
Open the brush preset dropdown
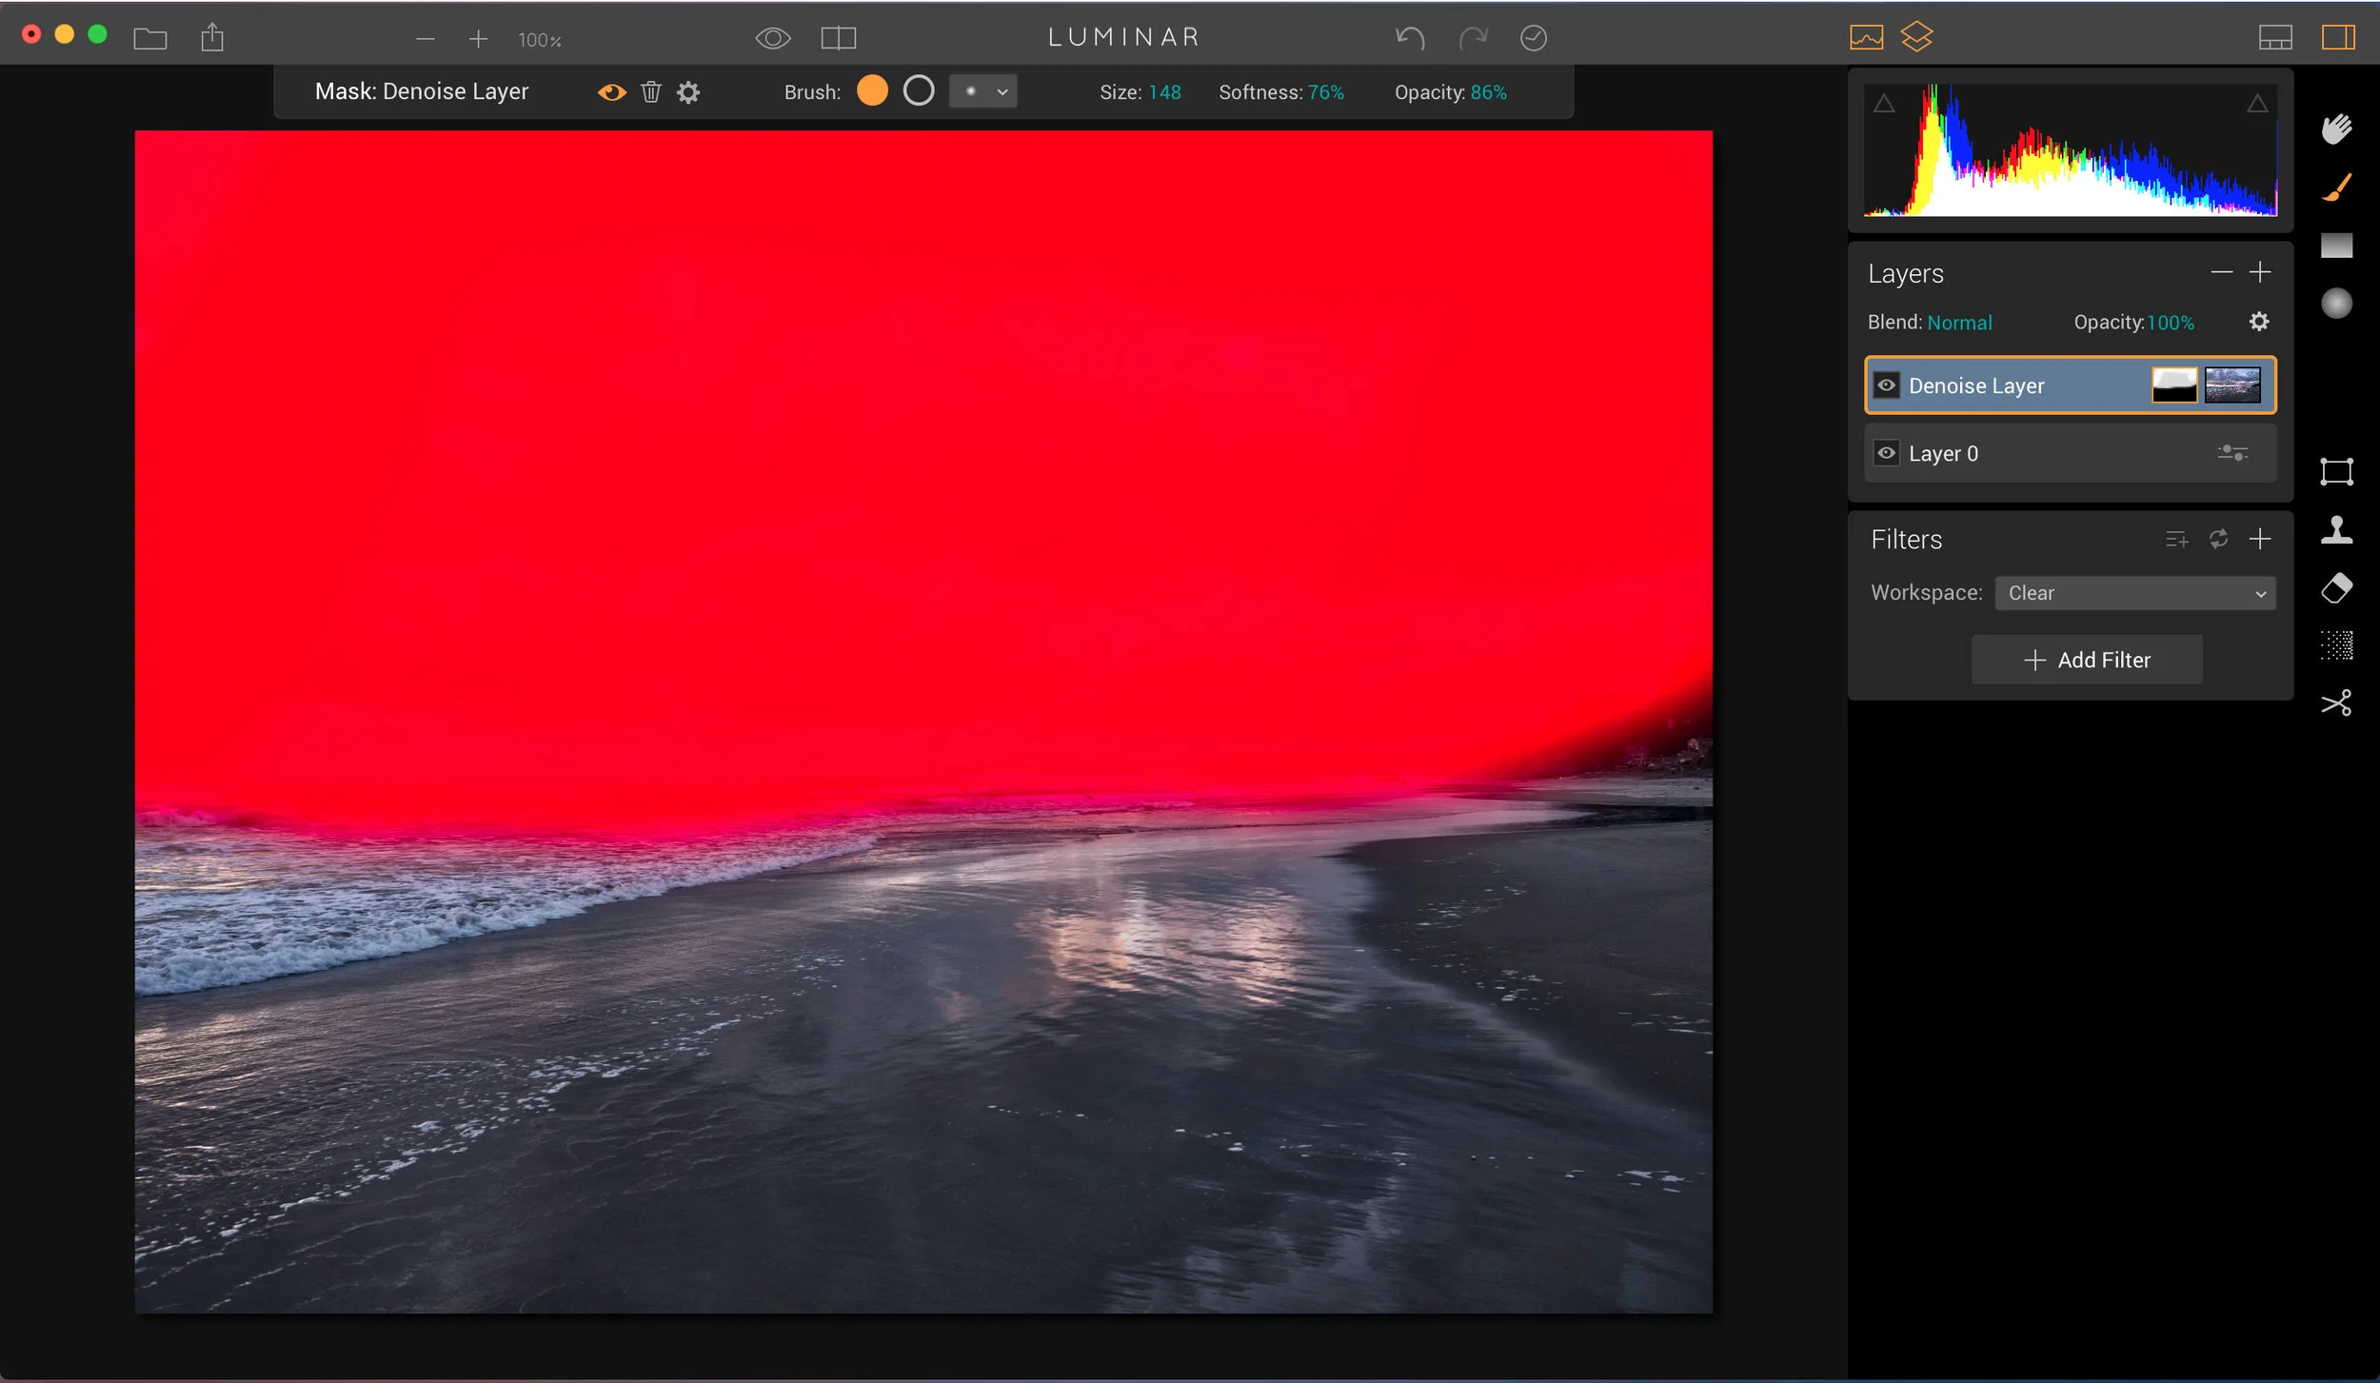tap(983, 91)
